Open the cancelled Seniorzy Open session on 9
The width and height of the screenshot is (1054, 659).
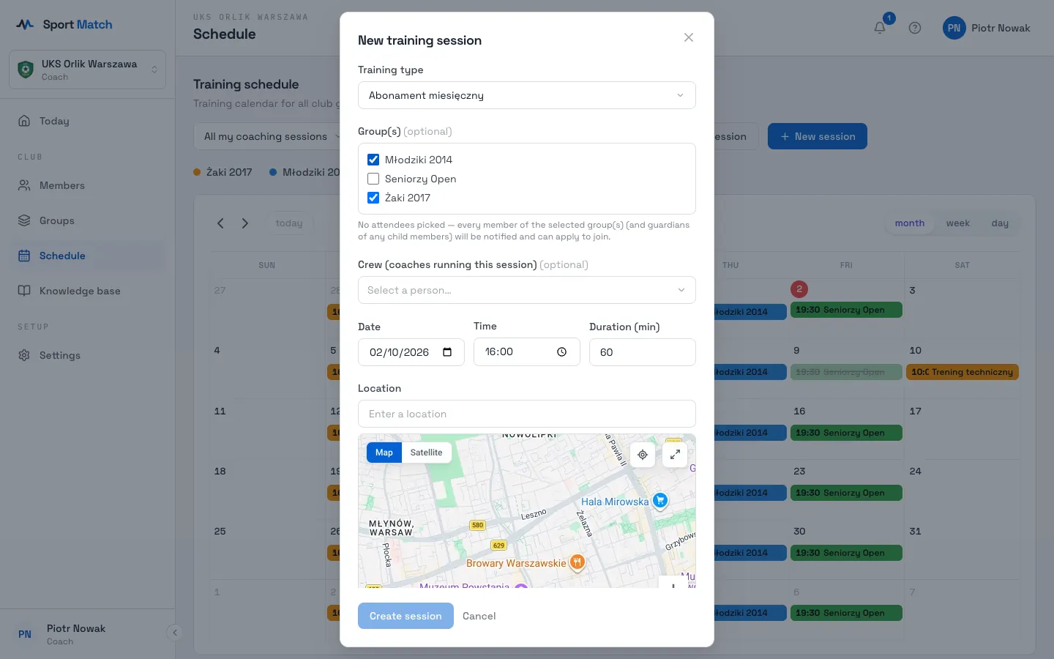[x=846, y=372]
